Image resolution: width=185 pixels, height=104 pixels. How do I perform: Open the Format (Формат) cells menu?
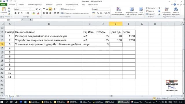point(150,14)
